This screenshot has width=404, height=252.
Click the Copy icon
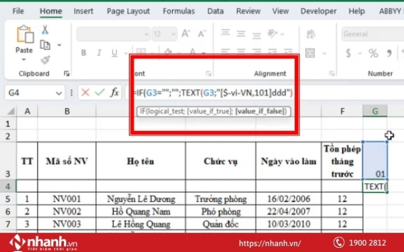pos(45,45)
